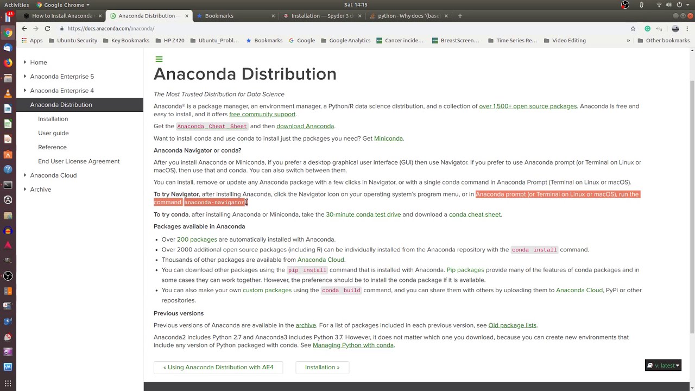Open the 'HP Z420' bookmark folder
Screen dimensions: 695x391
click(169, 40)
